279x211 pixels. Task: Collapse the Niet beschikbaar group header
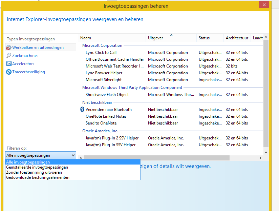click(x=97, y=102)
